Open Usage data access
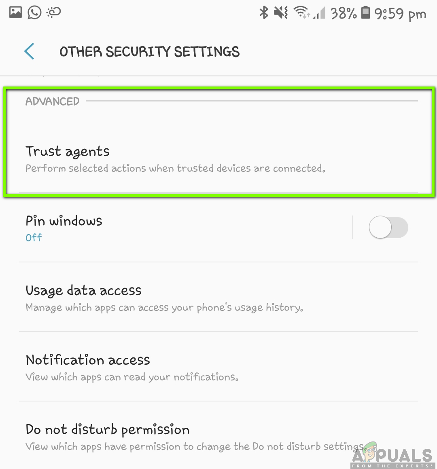The width and height of the screenshot is (437, 469). pos(218,297)
